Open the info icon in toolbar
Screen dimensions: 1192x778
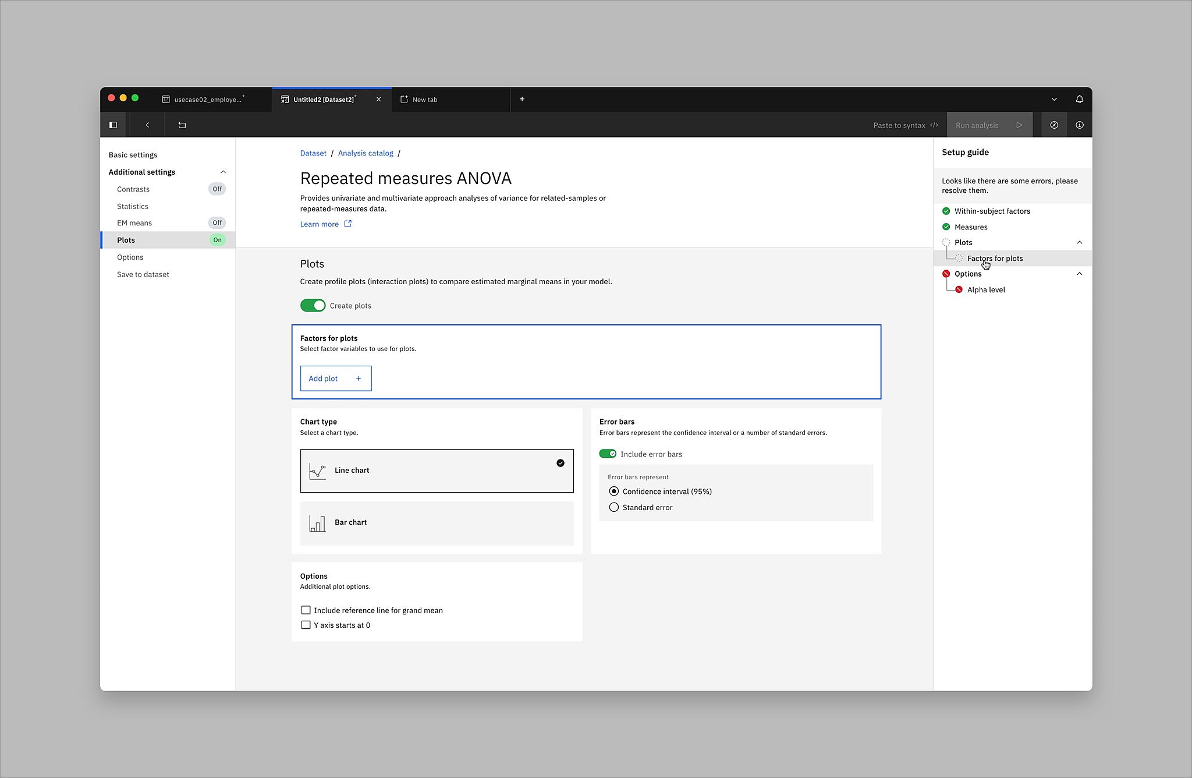(1079, 125)
